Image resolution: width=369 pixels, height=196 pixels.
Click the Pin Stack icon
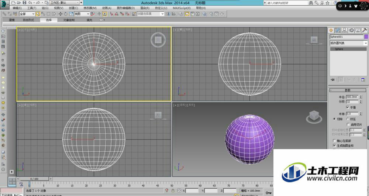tap(333, 80)
